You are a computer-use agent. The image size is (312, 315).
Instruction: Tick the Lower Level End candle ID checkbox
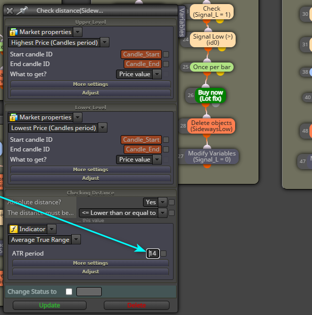click(166, 149)
